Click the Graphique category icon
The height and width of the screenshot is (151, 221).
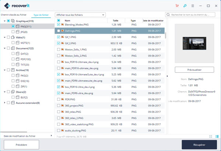coord(13,21)
